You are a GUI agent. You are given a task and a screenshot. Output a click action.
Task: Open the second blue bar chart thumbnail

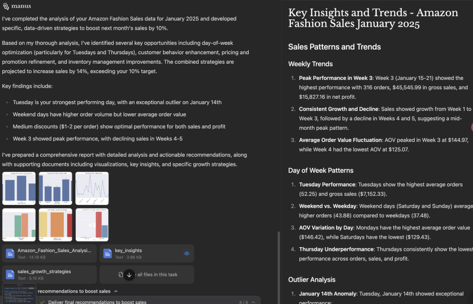pyautogui.click(x=55, y=188)
